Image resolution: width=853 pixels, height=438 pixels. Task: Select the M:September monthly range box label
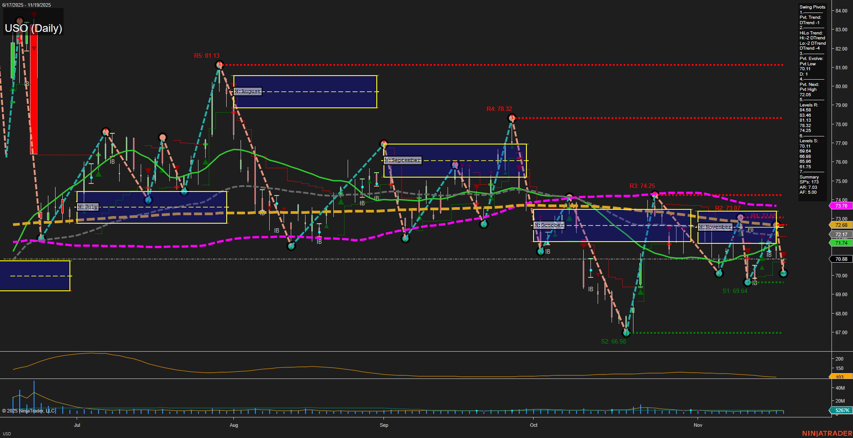coord(402,160)
